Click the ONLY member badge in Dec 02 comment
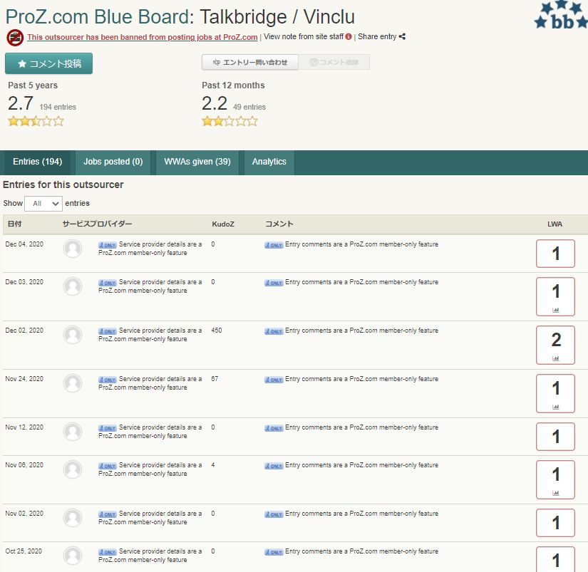Screen dimensions: 588x572 [x=274, y=331]
